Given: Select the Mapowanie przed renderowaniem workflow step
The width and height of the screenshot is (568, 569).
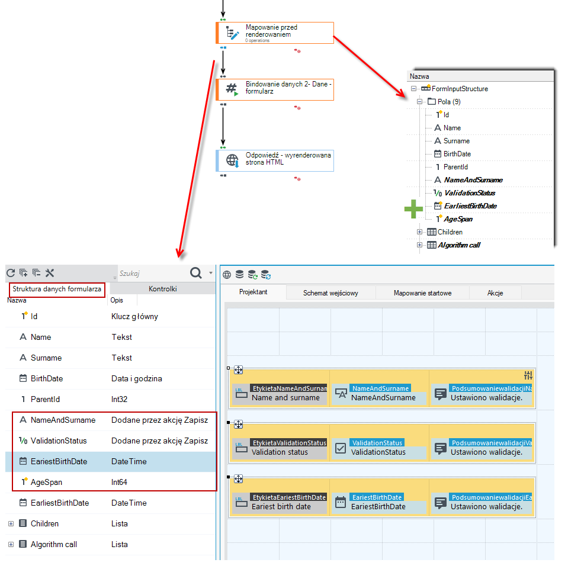Looking at the screenshot, I should pos(275,33).
